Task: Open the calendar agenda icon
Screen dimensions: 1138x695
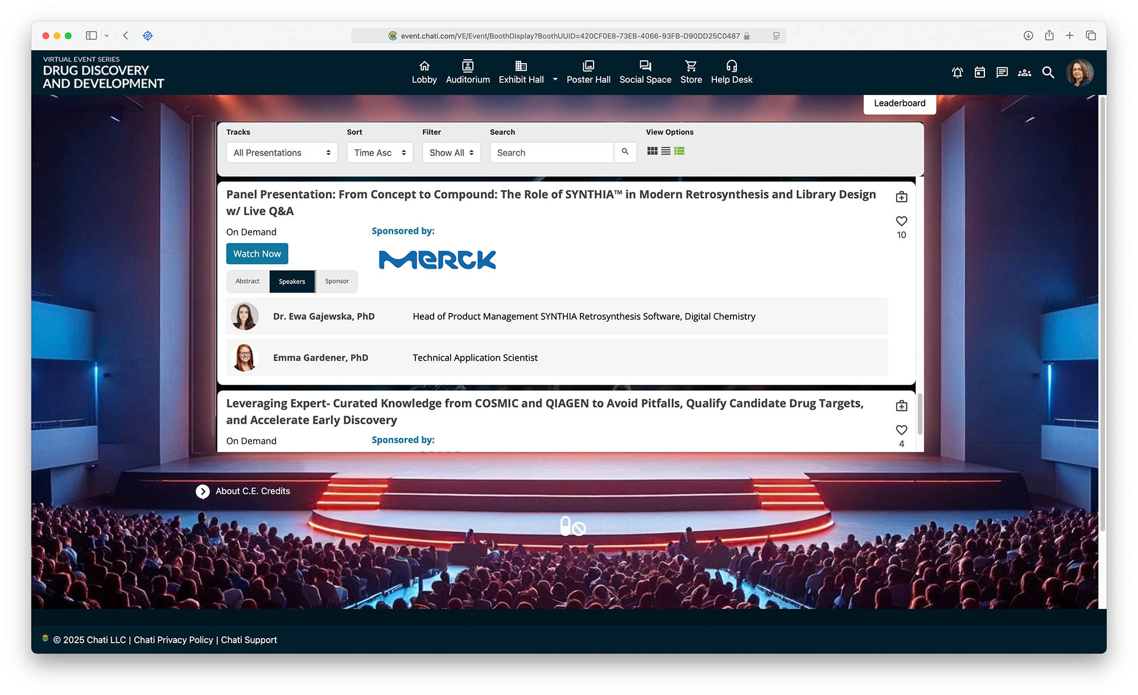Action: click(x=979, y=73)
